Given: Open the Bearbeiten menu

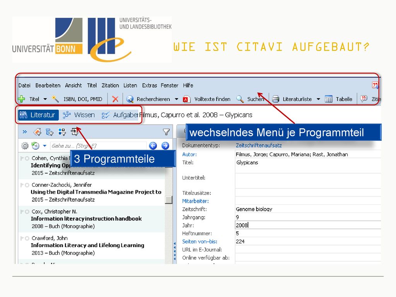Looking at the screenshot, I should pyautogui.click(x=48, y=85).
